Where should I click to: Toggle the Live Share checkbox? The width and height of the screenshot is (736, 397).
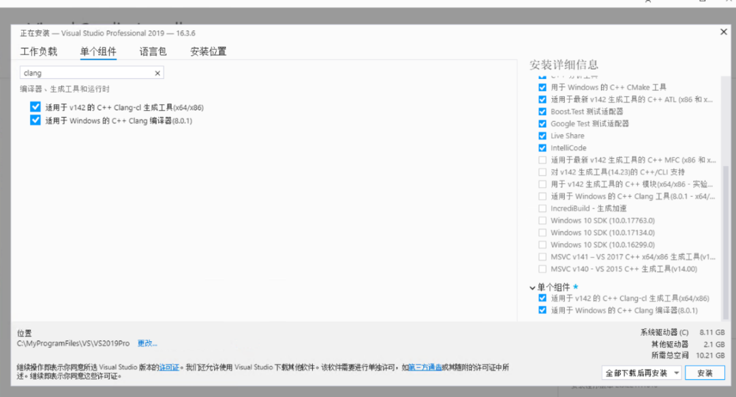(542, 136)
